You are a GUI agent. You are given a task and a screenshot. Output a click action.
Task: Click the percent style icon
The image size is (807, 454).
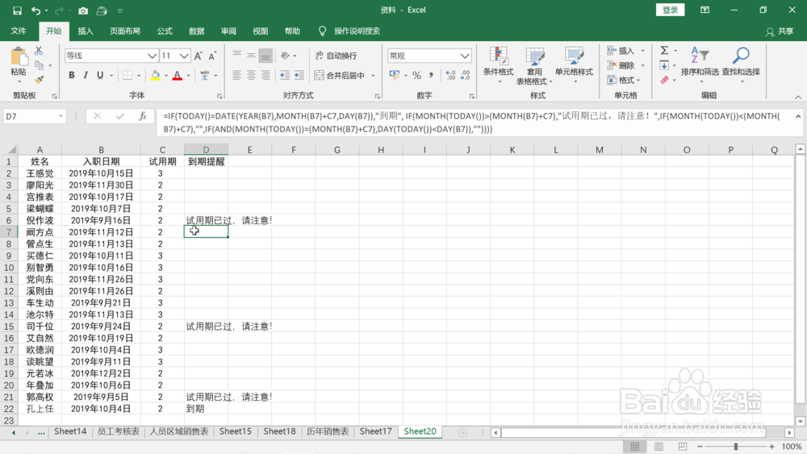point(416,76)
